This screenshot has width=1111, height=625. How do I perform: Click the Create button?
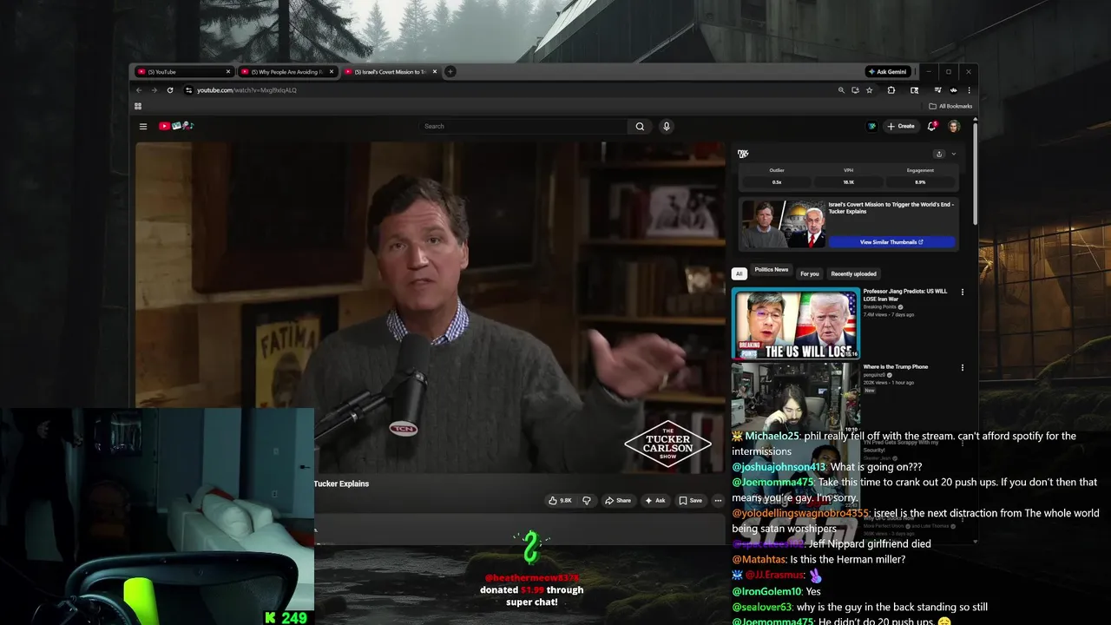coord(901,126)
